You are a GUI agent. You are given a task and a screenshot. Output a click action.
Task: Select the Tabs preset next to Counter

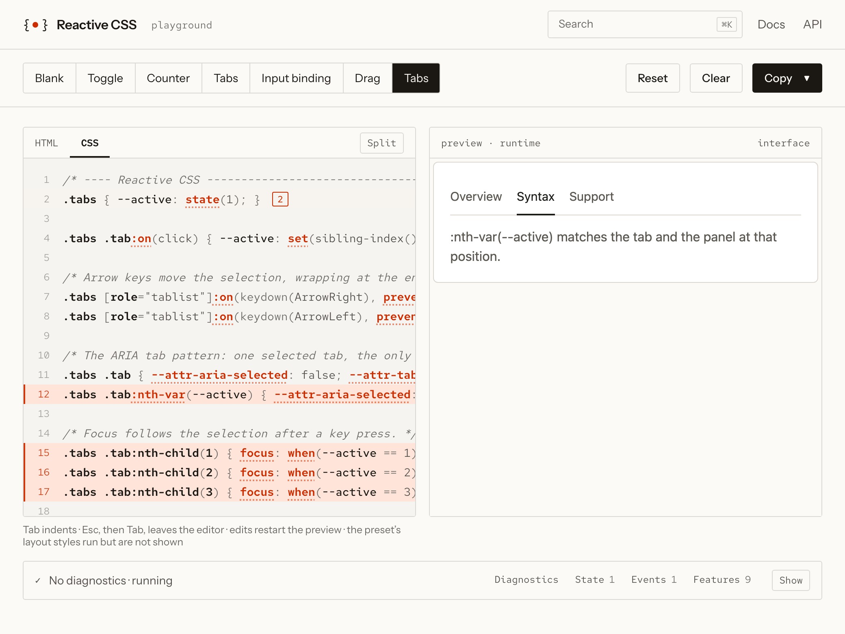pos(226,78)
